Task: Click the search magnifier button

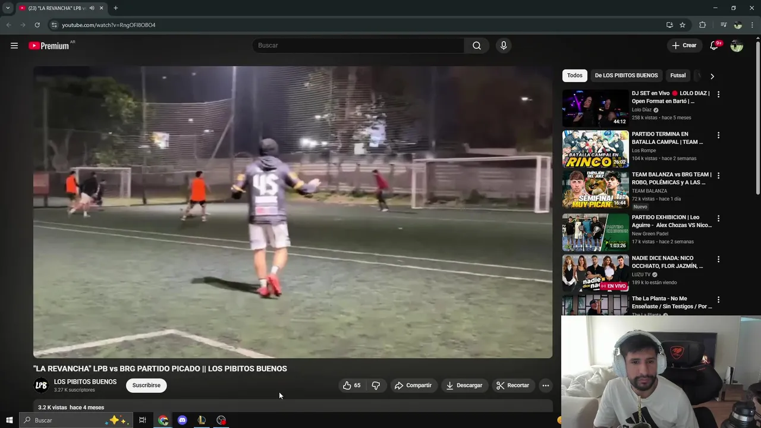Action: point(477,46)
